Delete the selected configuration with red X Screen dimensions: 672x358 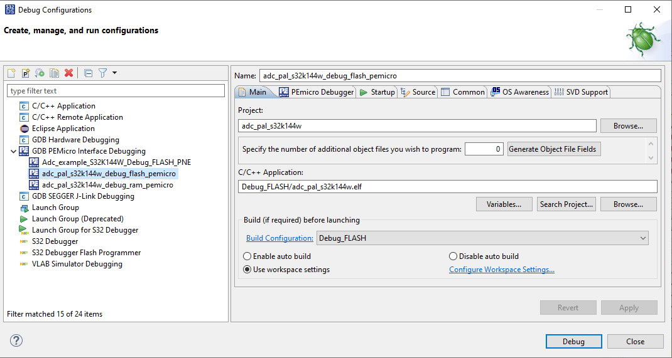point(69,73)
